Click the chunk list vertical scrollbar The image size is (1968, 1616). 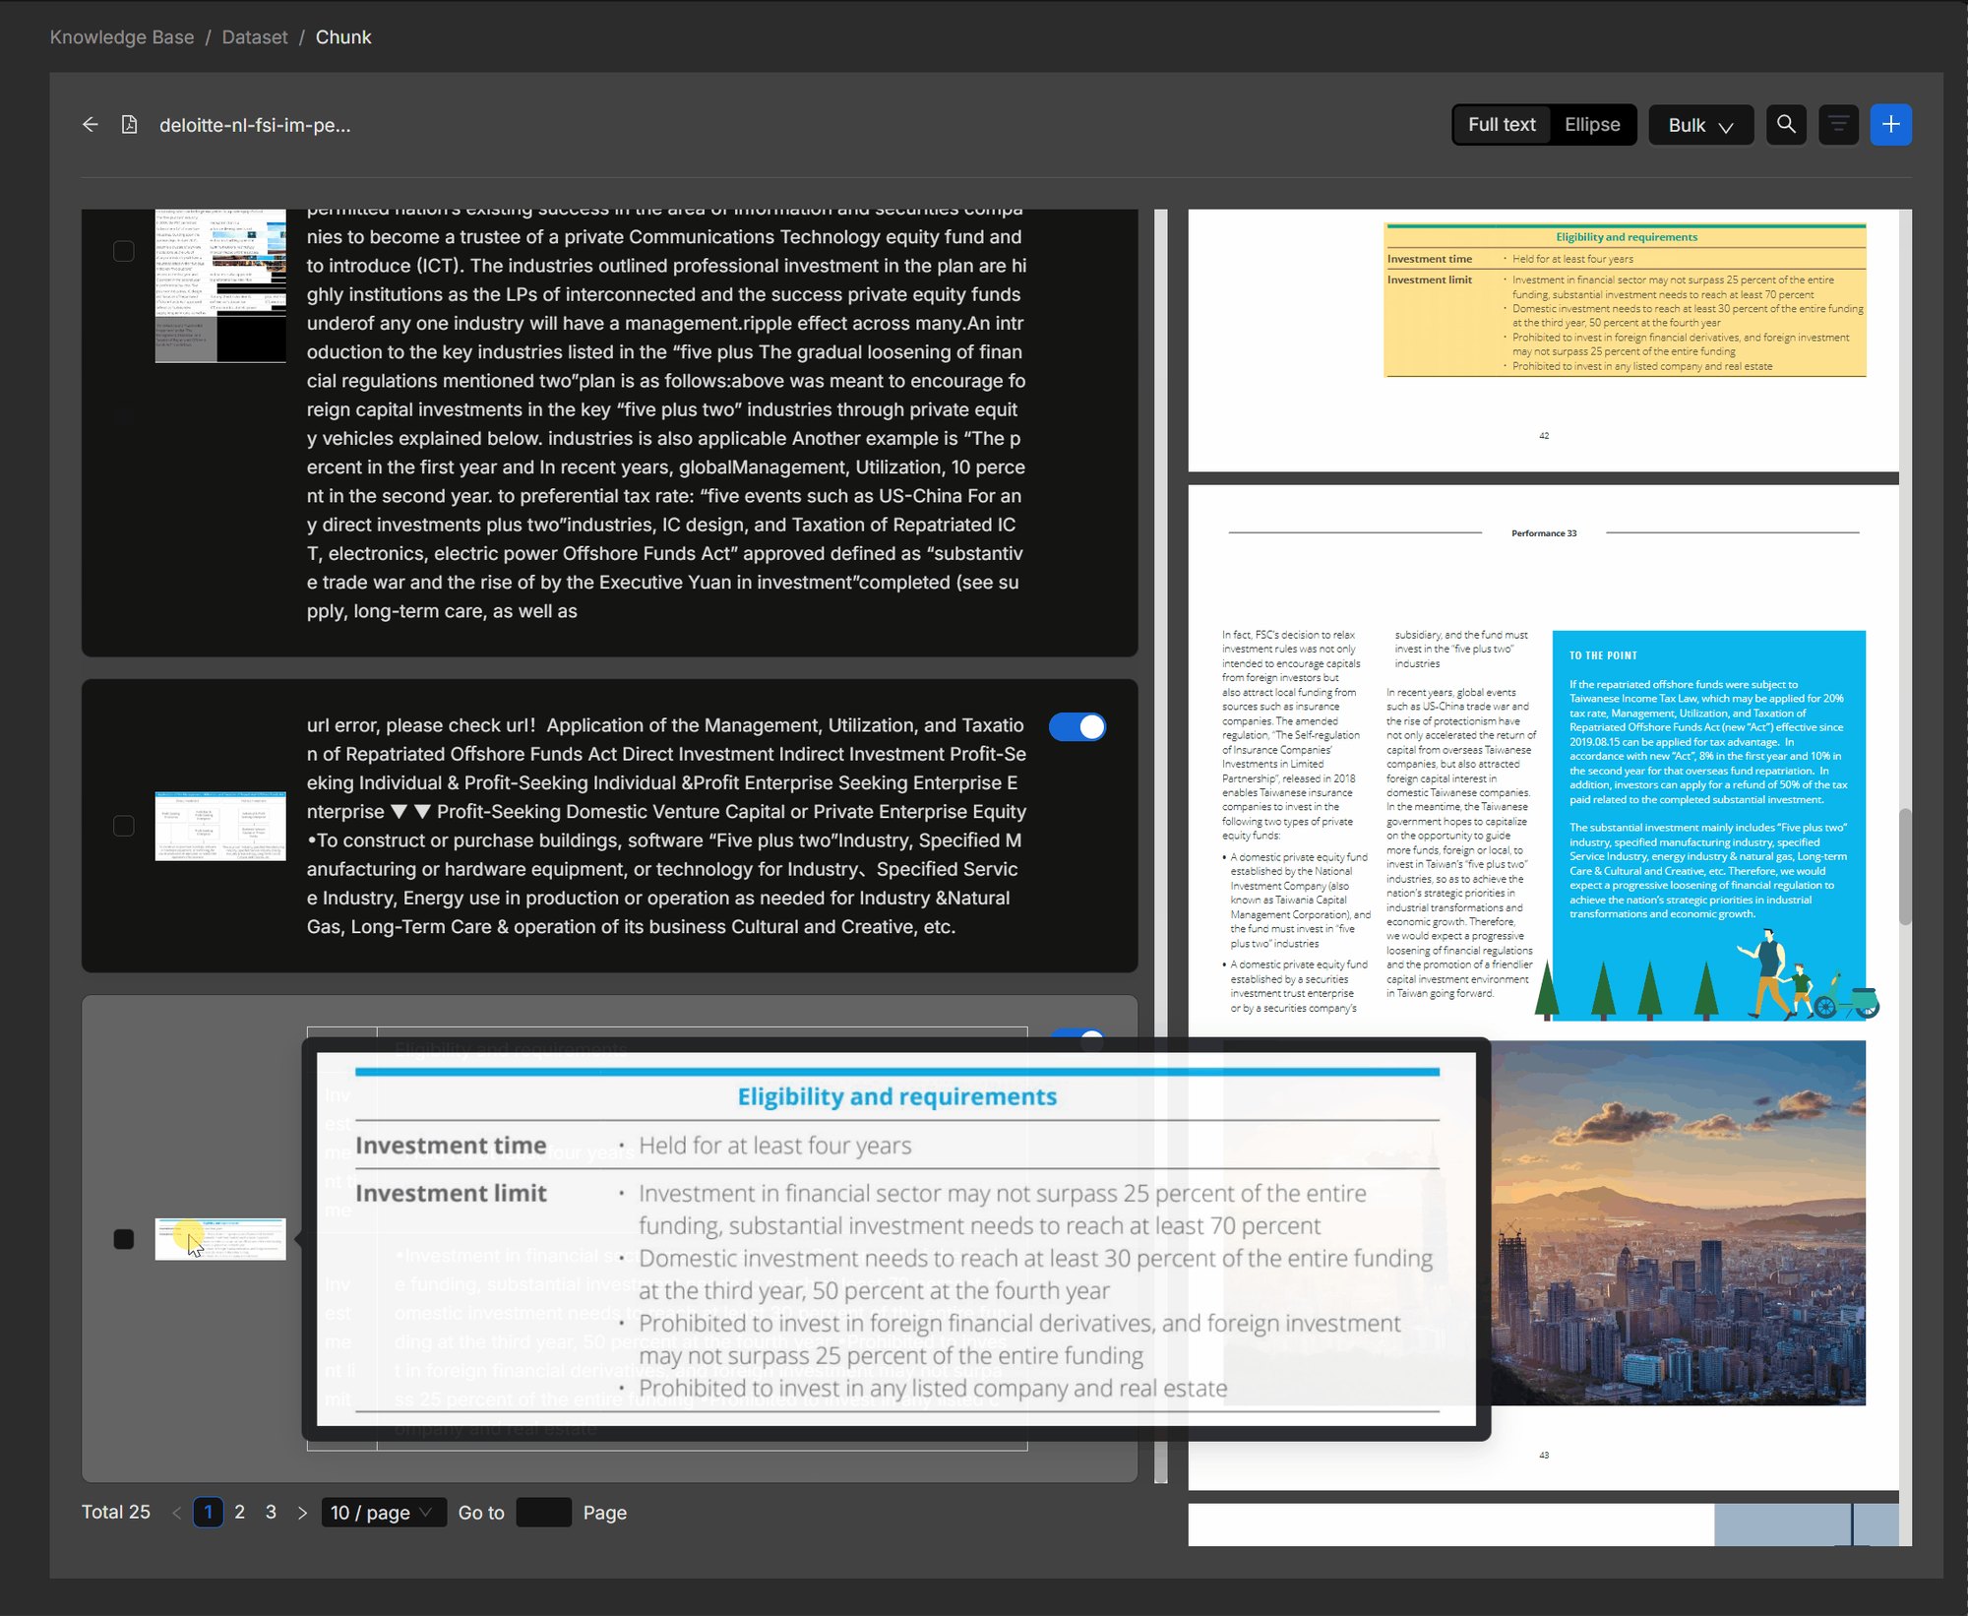(x=1161, y=846)
